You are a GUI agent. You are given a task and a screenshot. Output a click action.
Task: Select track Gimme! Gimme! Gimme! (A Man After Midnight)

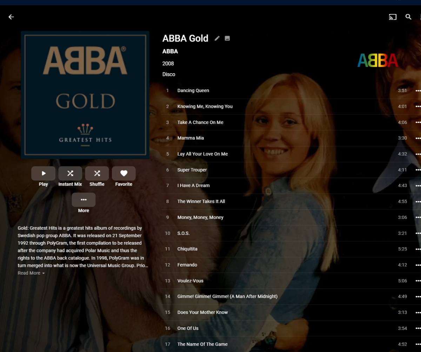click(x=291, y=297)
